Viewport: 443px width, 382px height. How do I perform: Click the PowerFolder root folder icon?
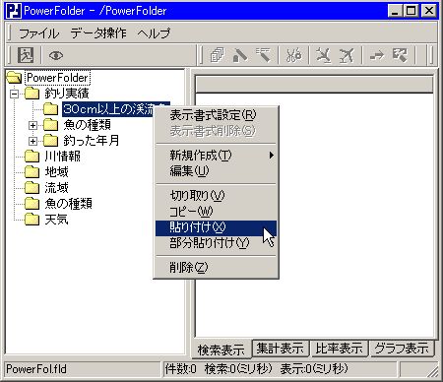(x=14, y=78)
